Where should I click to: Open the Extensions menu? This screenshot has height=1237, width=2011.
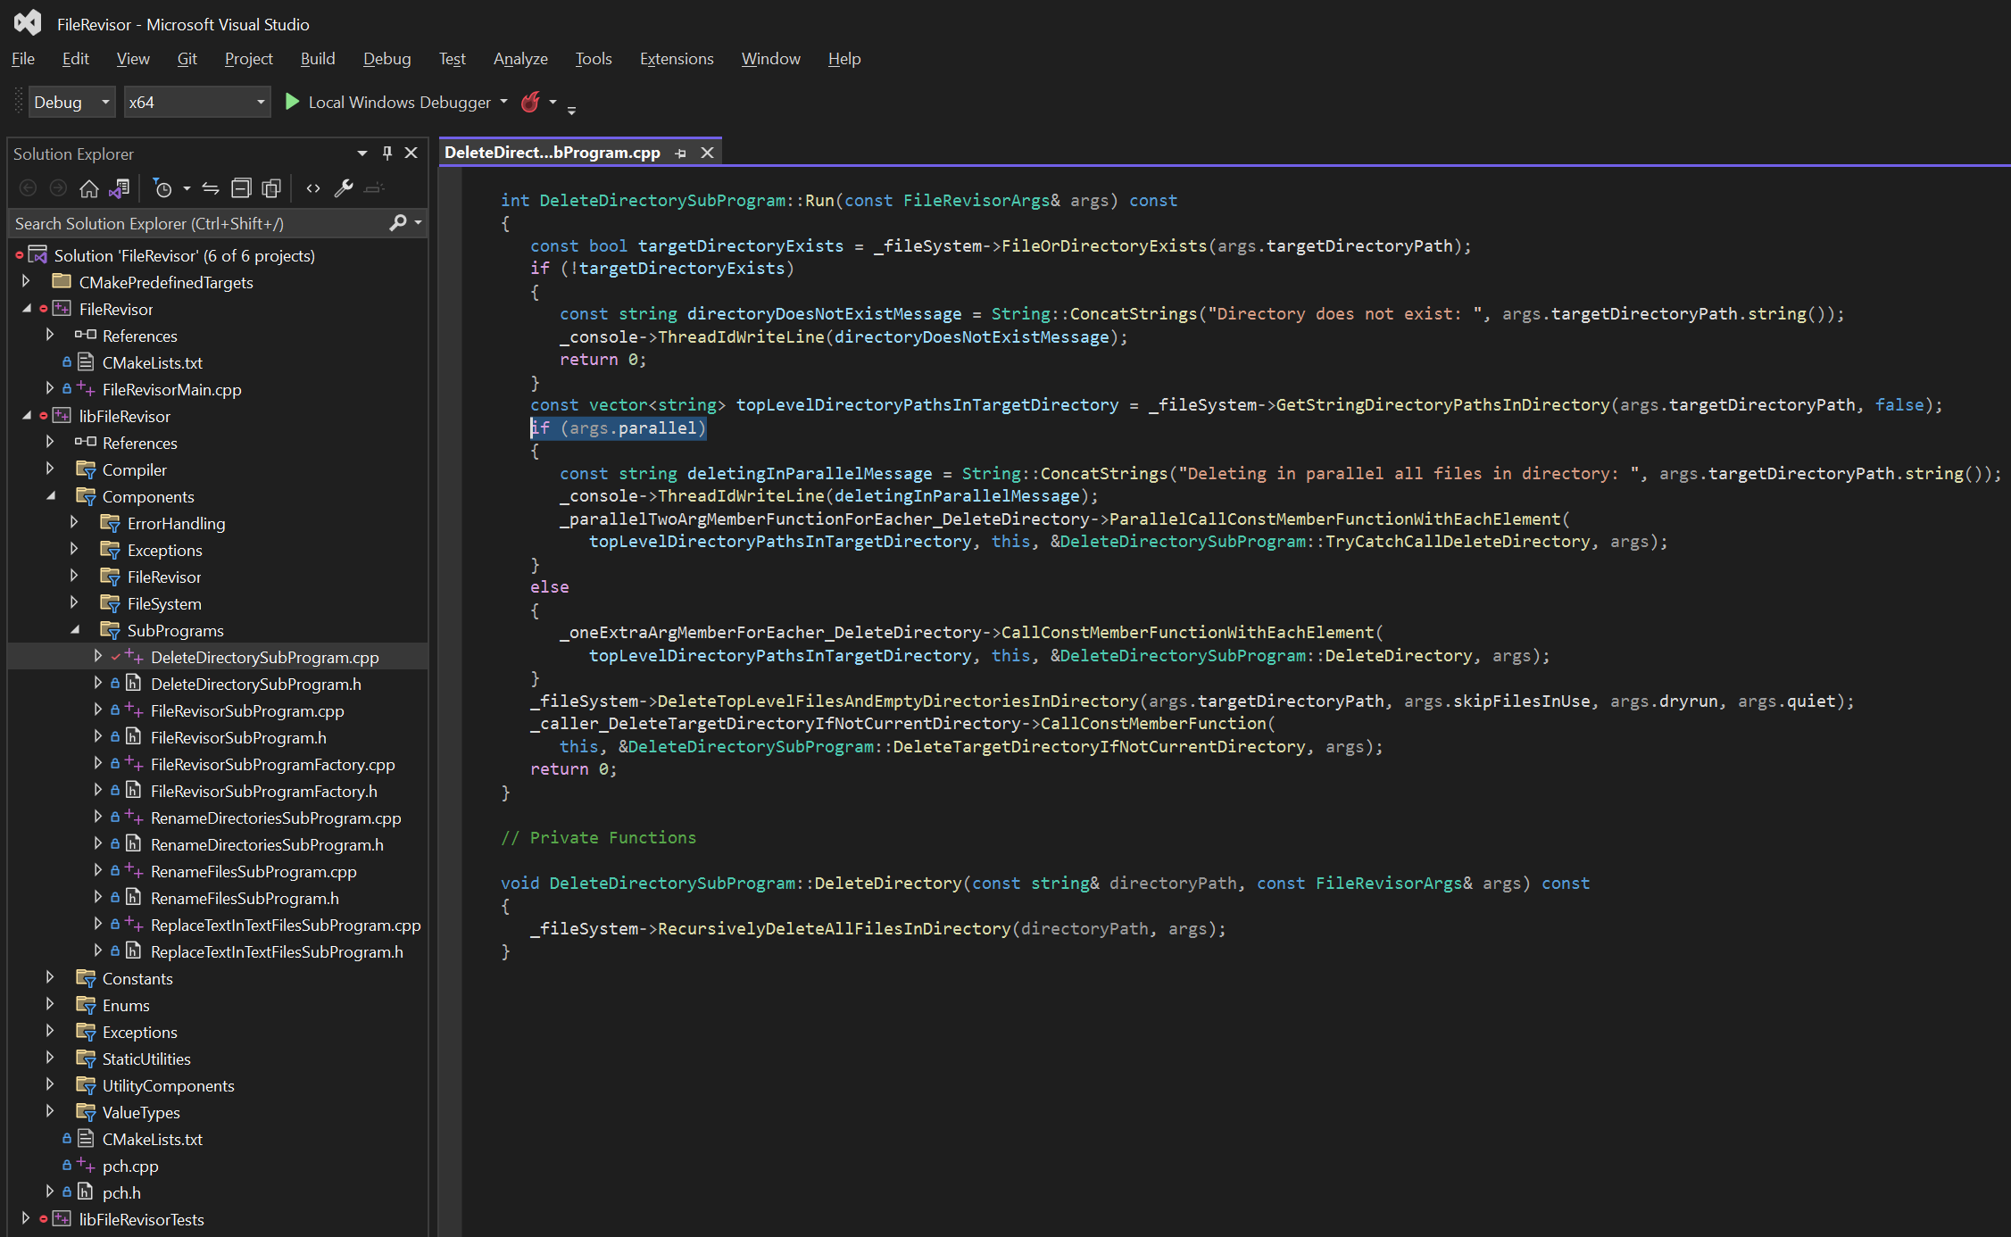point(677,59)
